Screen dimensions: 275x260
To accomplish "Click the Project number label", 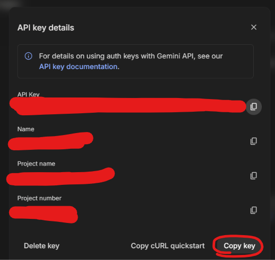I will (39, 198).
